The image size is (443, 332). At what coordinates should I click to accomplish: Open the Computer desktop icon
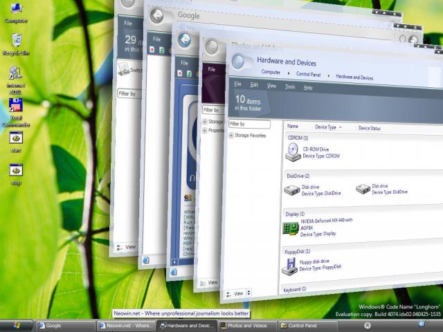(16, 12)
